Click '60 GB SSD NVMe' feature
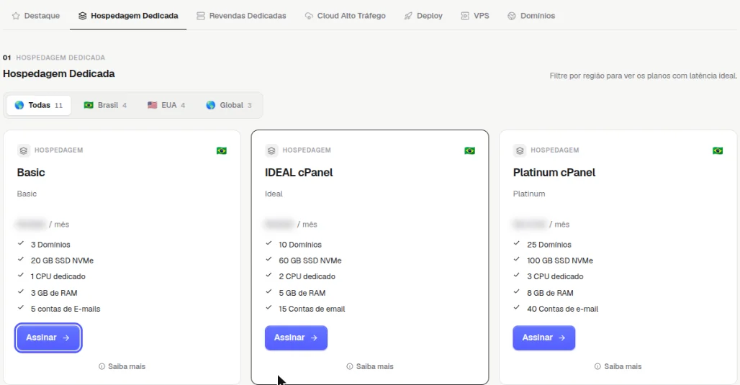 [310, 261]
